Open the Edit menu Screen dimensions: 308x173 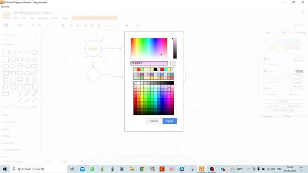pyautogui.click(x=24, y=18)
